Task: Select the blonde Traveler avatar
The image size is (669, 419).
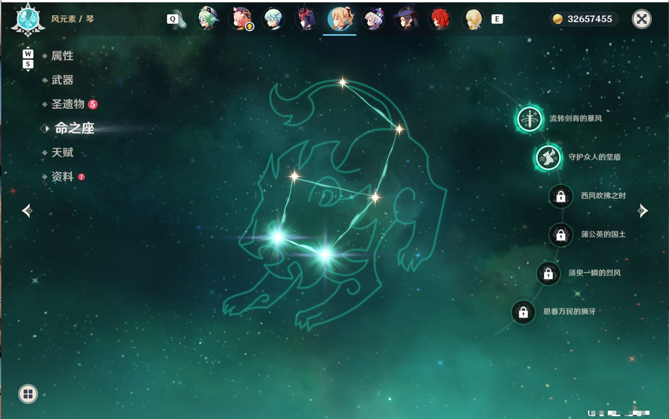Action: [473, 19]
